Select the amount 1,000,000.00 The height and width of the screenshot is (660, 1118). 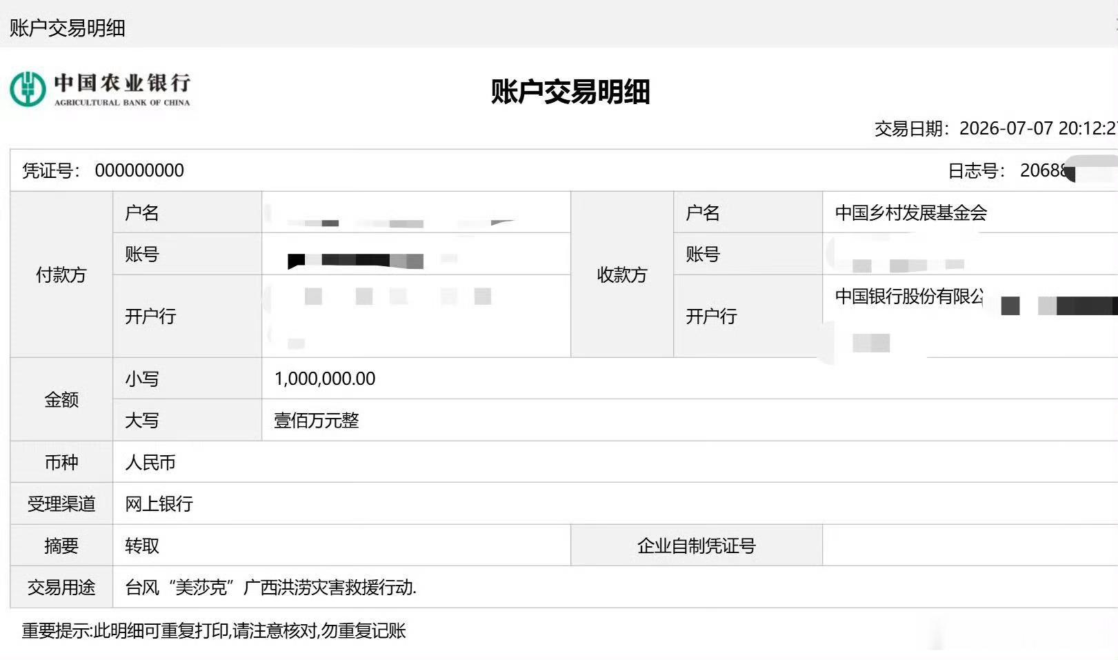(325, 379)
